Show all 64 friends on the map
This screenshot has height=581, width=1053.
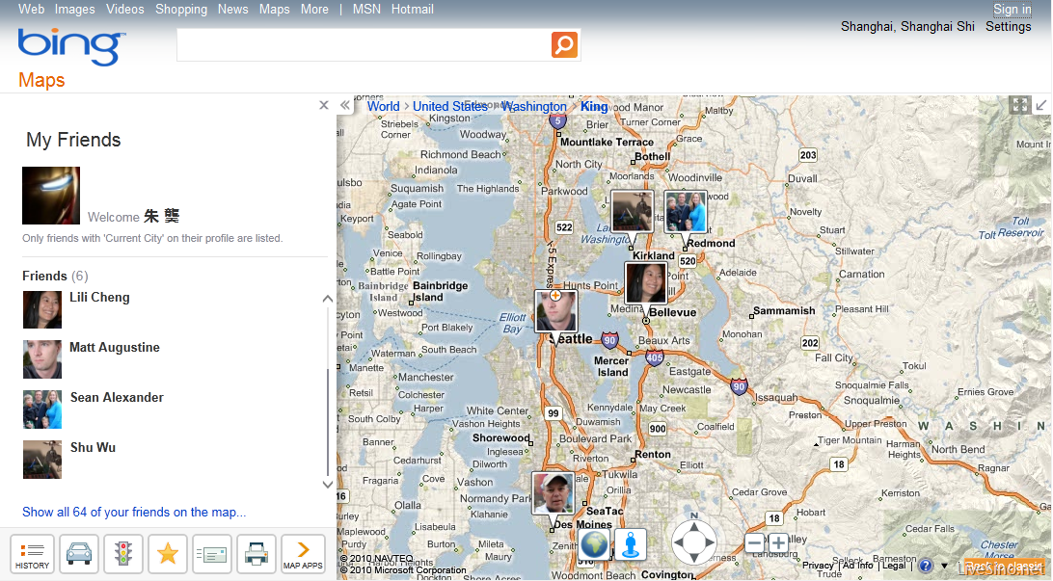coord(134,513)
